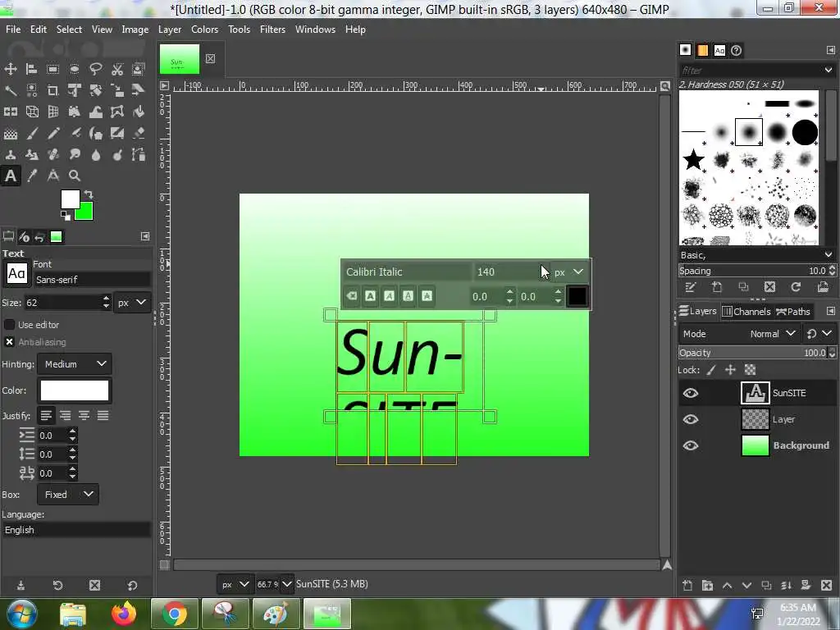Click the Calibri Italic font field
Viewport: 840px width, 630px height.
tap(407, 272)
